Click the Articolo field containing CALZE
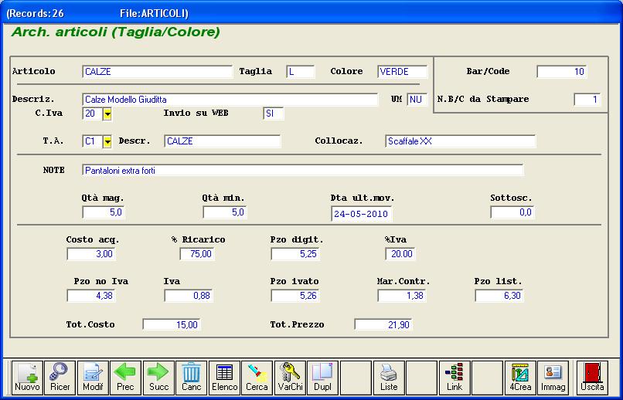 [x=158, y=72]
